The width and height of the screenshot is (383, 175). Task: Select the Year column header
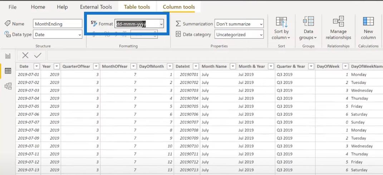tap(46, 66)
